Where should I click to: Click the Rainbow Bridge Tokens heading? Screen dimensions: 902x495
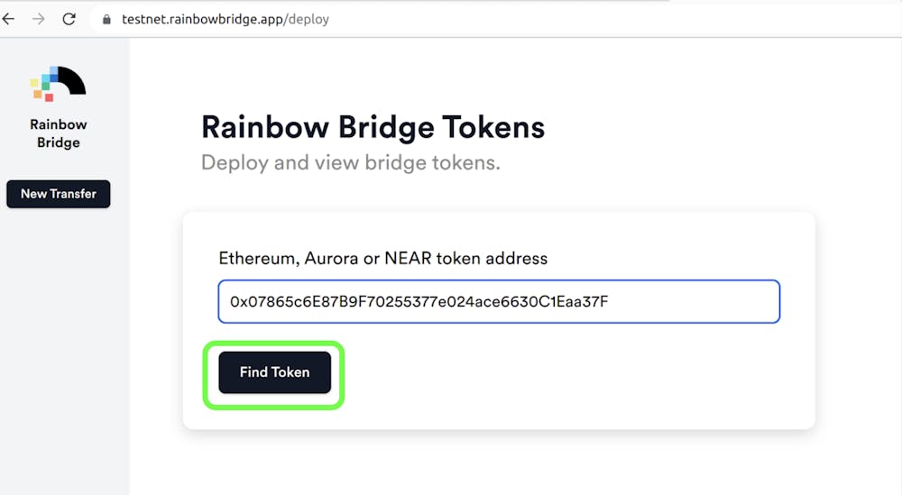coord(373,127)
